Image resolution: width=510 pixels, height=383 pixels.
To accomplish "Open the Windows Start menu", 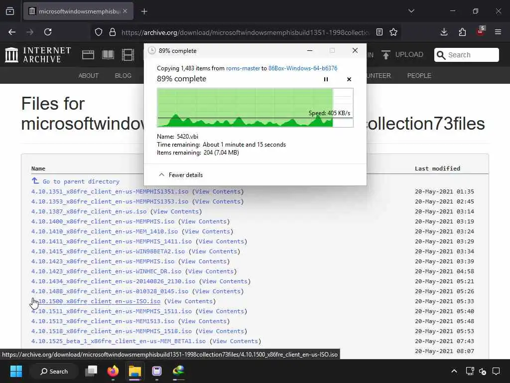I will [16, 371].
